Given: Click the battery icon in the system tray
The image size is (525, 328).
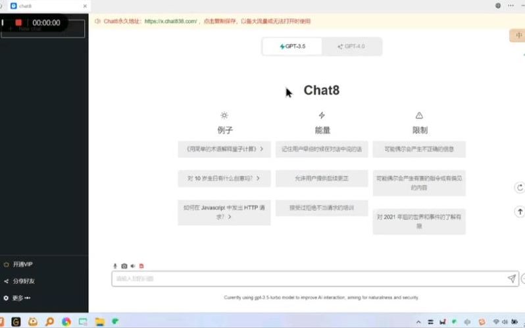Looking at the screenshot, I should [x=514, y=322].
